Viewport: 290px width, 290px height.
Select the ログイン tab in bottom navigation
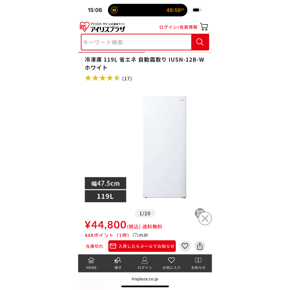coord(145,263)
